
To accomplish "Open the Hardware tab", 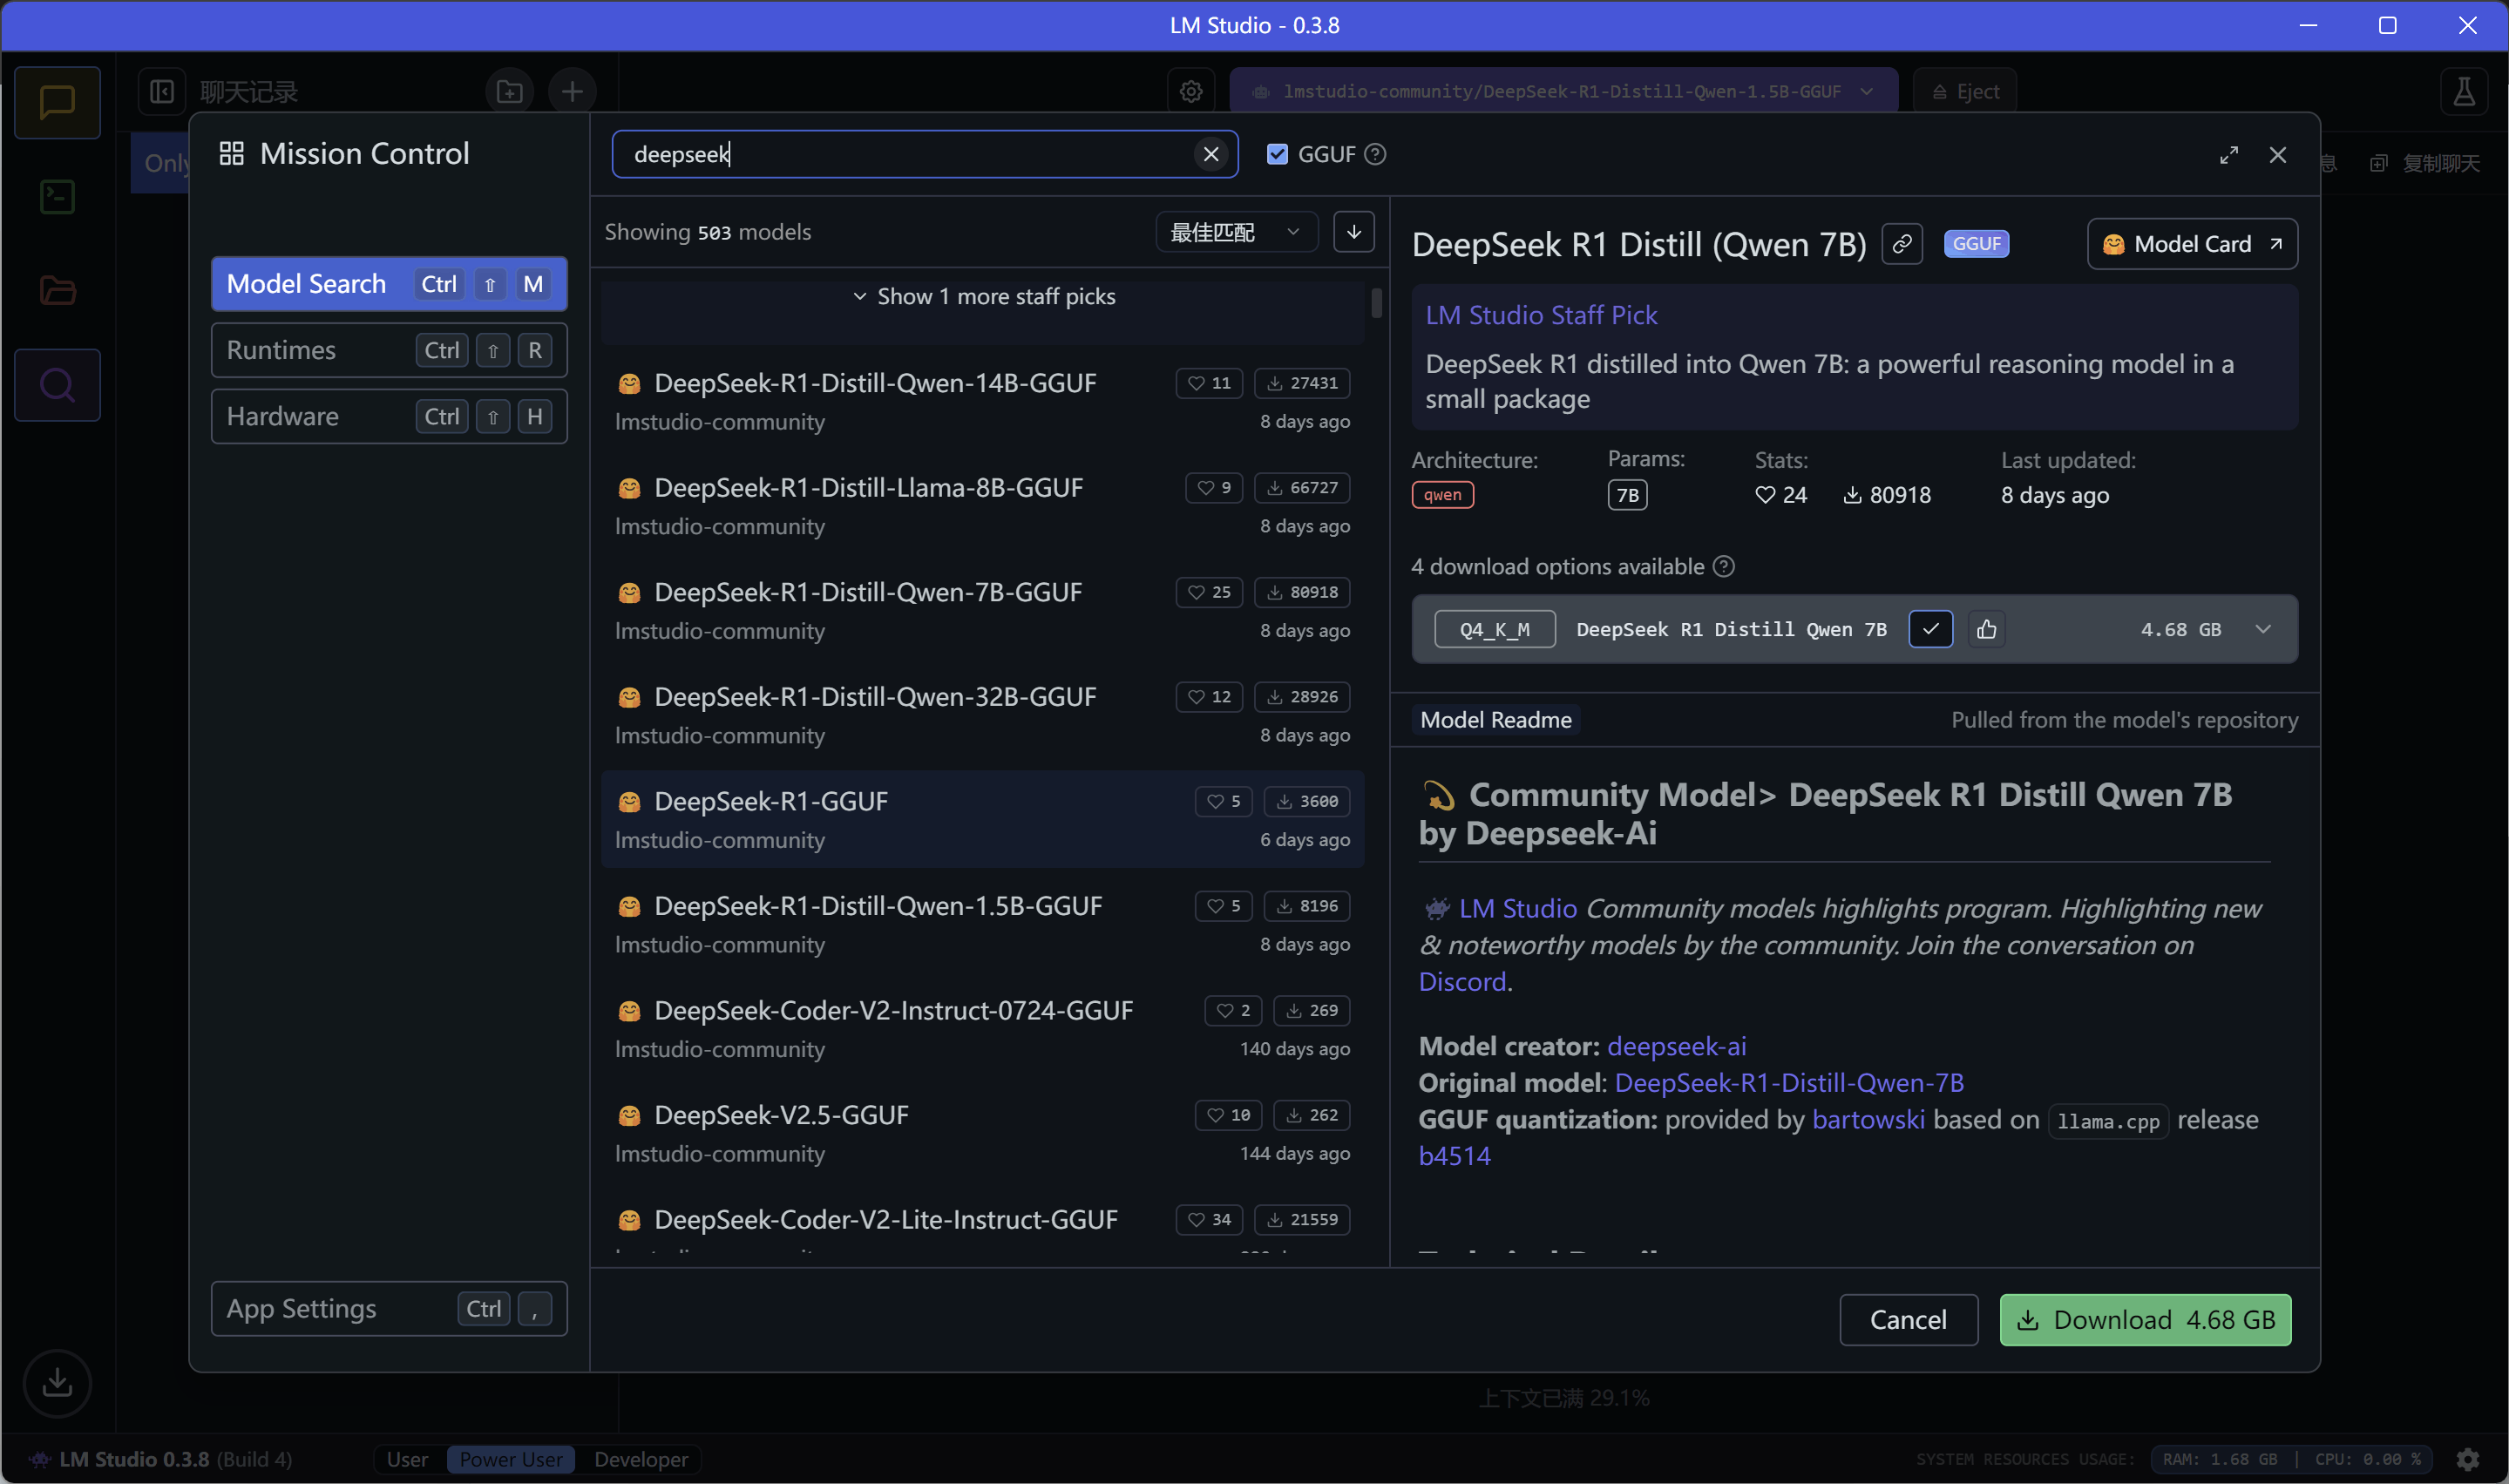I will 388,416.
